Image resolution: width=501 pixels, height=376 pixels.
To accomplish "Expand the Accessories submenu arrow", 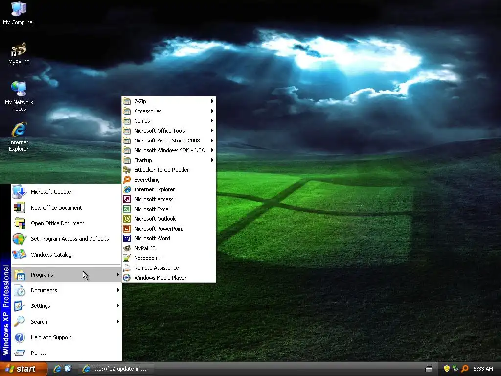I will [x=212, y=111].
